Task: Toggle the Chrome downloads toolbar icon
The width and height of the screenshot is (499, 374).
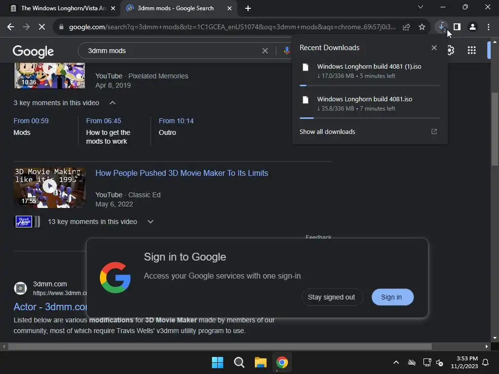Action: (x=441, y=27)
